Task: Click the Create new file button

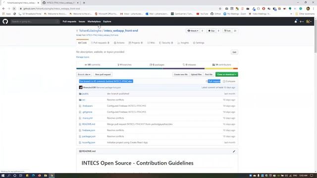Action: [x=181, y=75]
